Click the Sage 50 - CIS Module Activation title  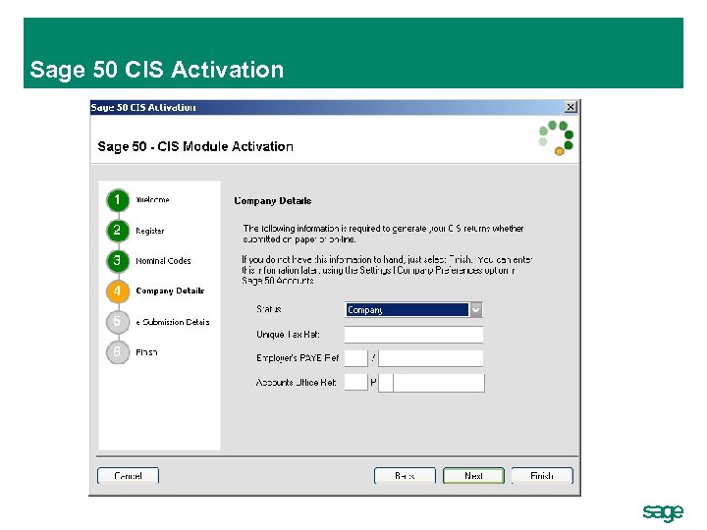click(x=195, y=146)
